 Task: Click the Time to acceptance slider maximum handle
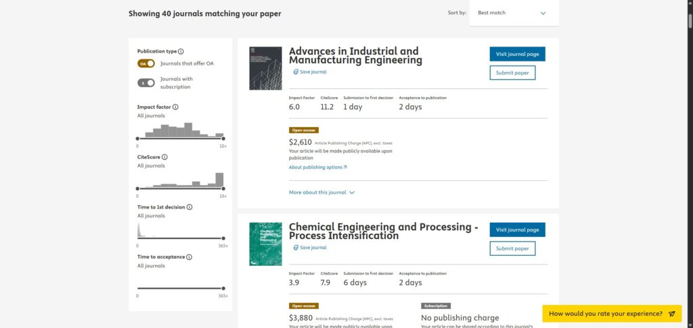tap(223, 289)
